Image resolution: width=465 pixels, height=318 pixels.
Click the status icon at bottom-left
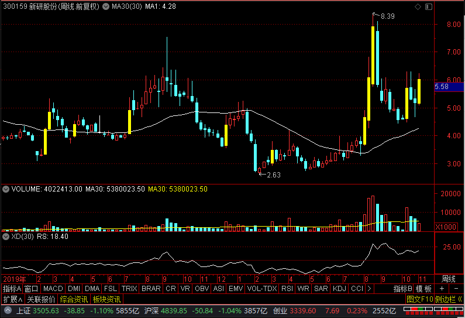7,310
